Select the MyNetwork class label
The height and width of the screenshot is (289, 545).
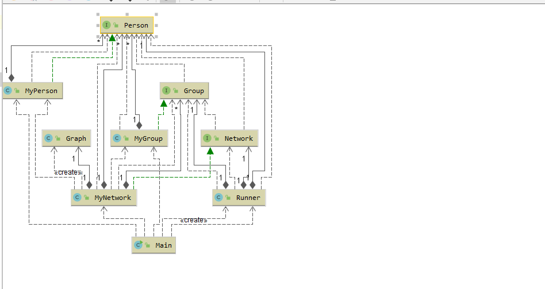tap(113, 198)
